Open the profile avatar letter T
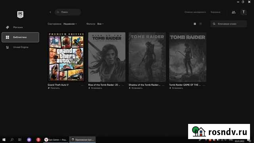The width and height of the screenshot is (254, 143). [x=243, y=12]
